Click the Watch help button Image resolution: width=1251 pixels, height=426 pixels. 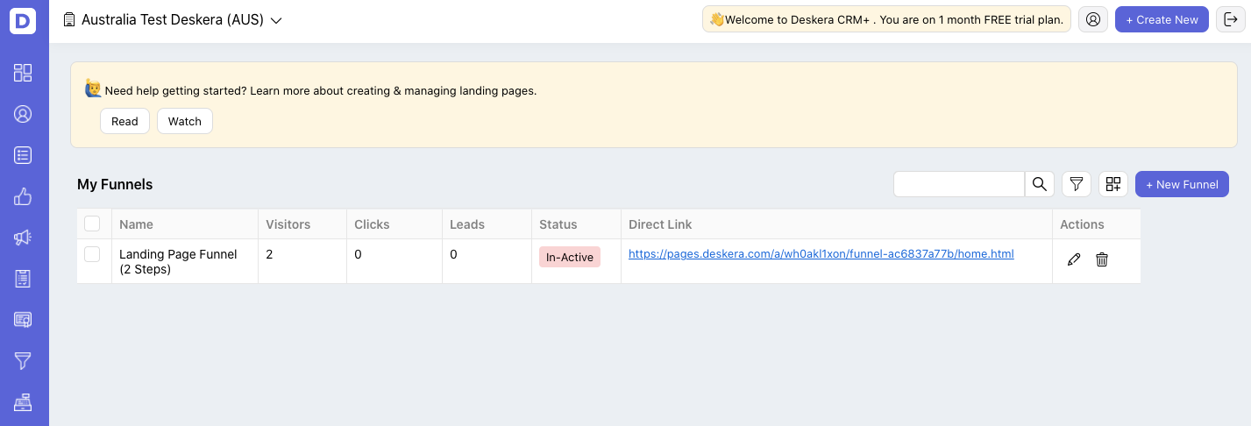(185, 121)
